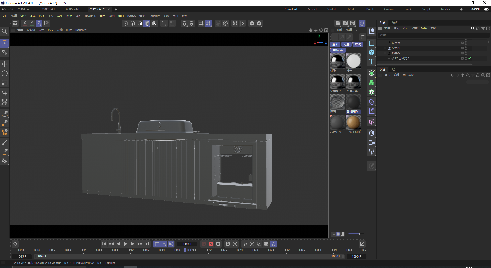Screen dimensions: 491x268
Task: Click the paint brush tool
Action: point(5,142)
